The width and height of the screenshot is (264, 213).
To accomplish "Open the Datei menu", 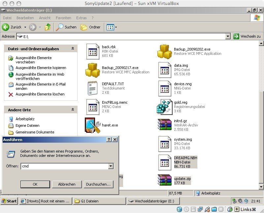I will point(7,18).
